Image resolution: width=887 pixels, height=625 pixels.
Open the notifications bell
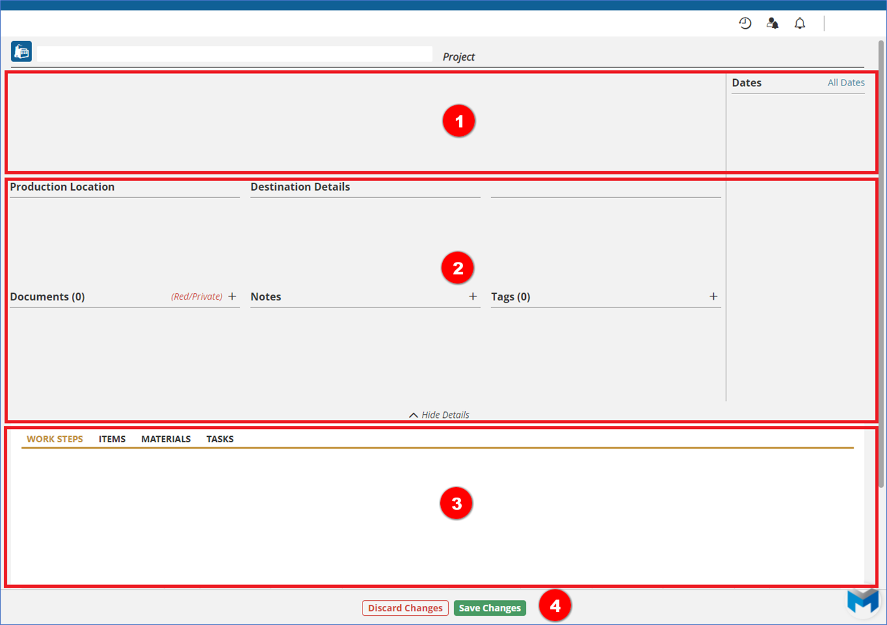click(x=799, y=24)
